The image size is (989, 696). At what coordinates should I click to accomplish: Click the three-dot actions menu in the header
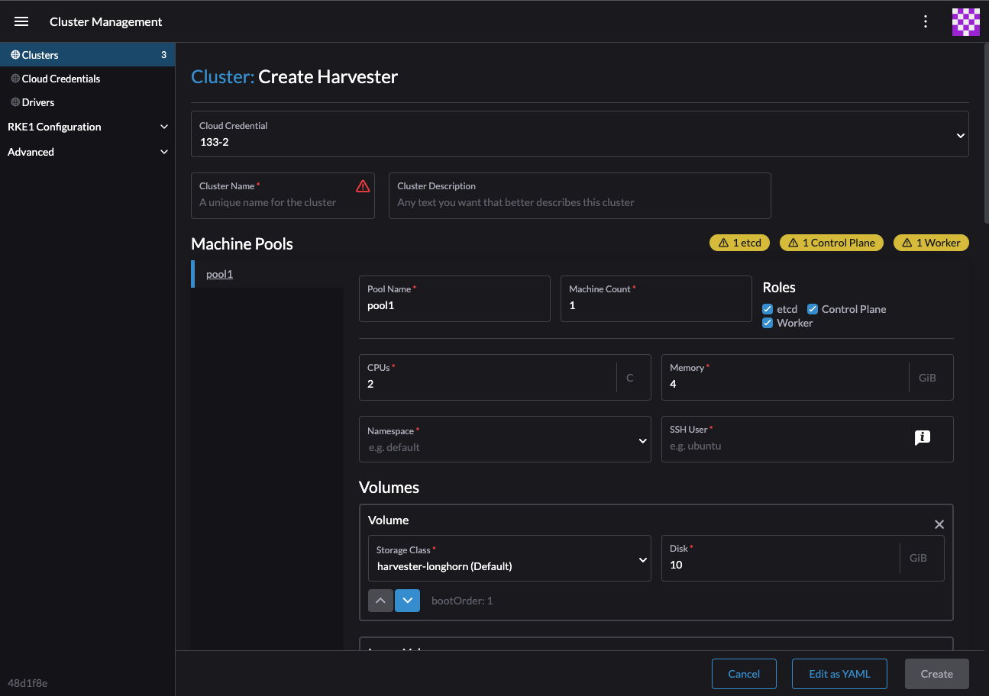(x=926, y=21)
